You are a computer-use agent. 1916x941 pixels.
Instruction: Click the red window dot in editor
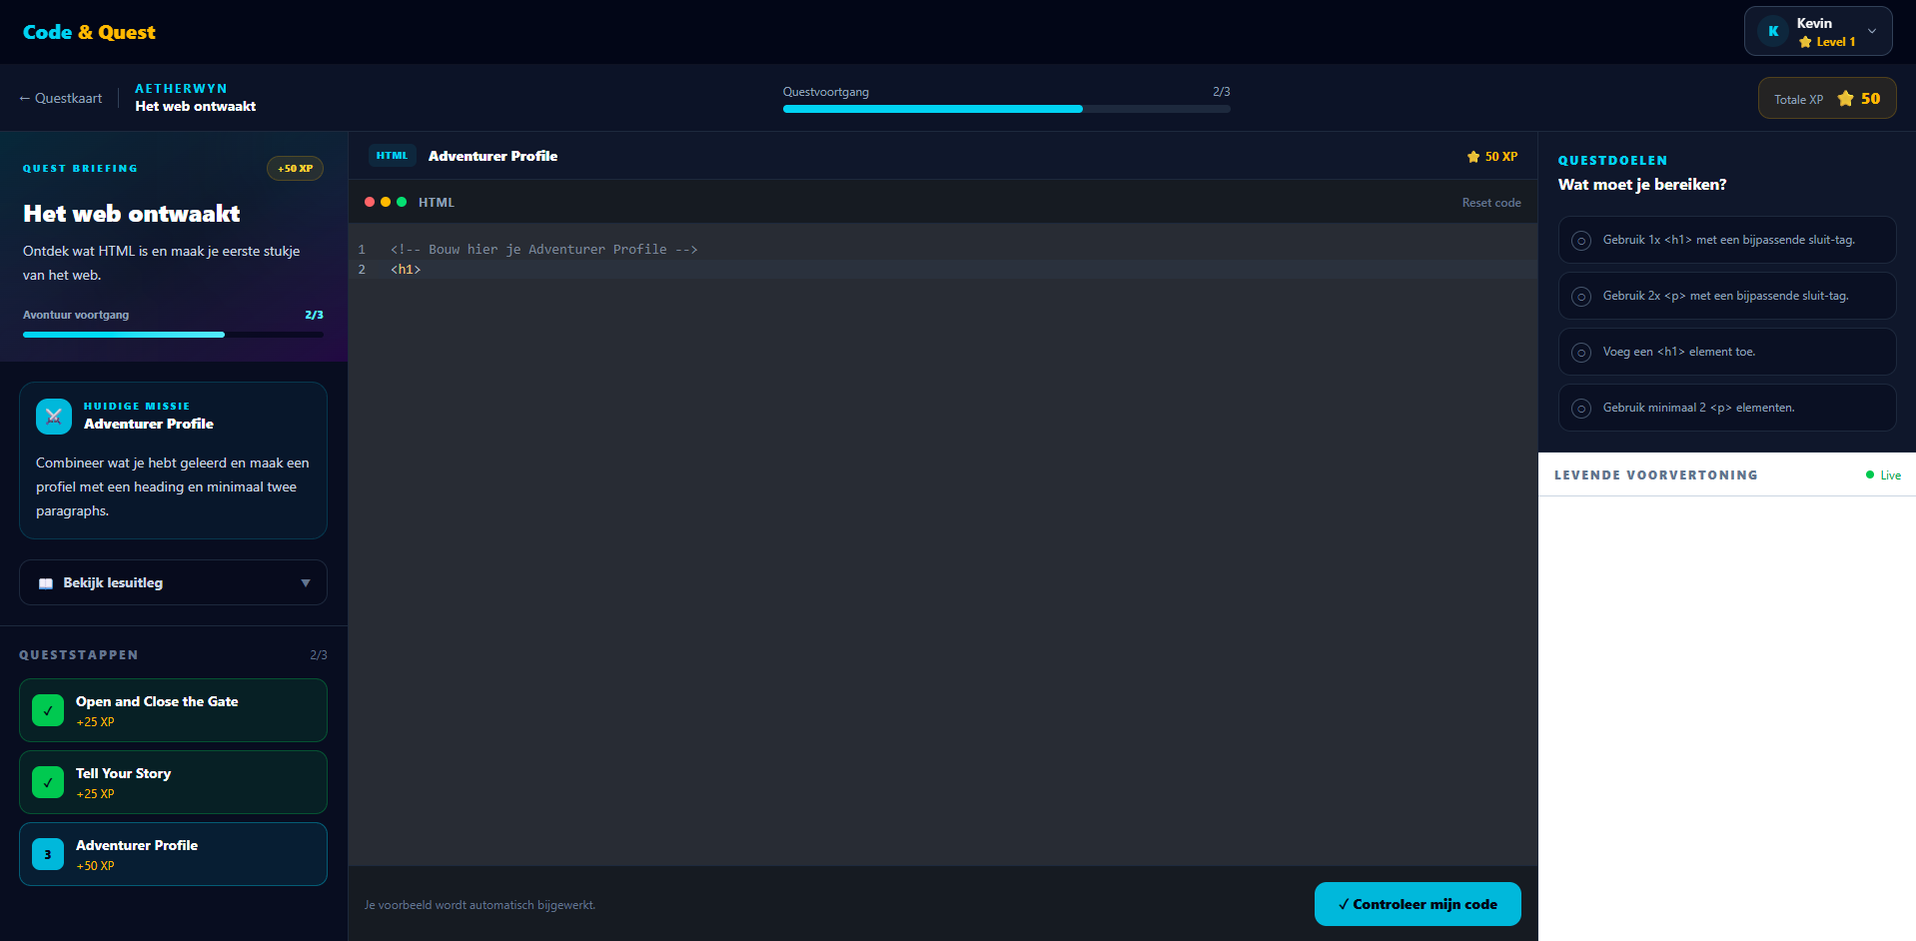point(370,202)
